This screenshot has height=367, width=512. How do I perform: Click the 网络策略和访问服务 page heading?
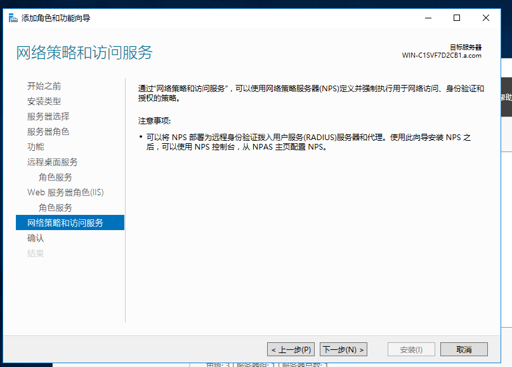click(84, 53)
